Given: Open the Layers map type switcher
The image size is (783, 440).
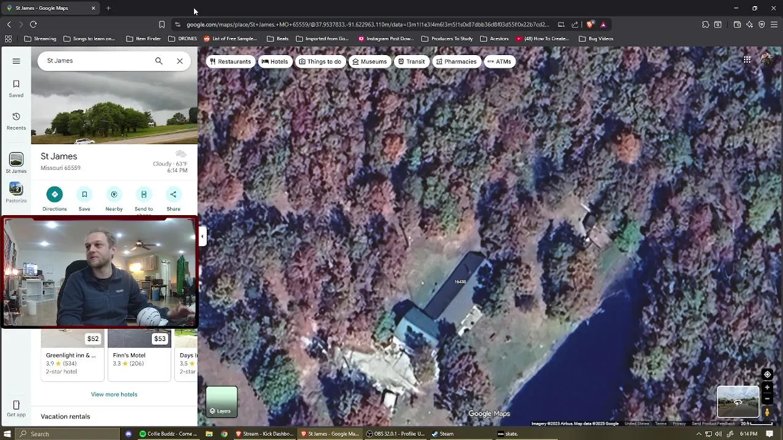Looking at the screenshot, I should click(221, 402).
